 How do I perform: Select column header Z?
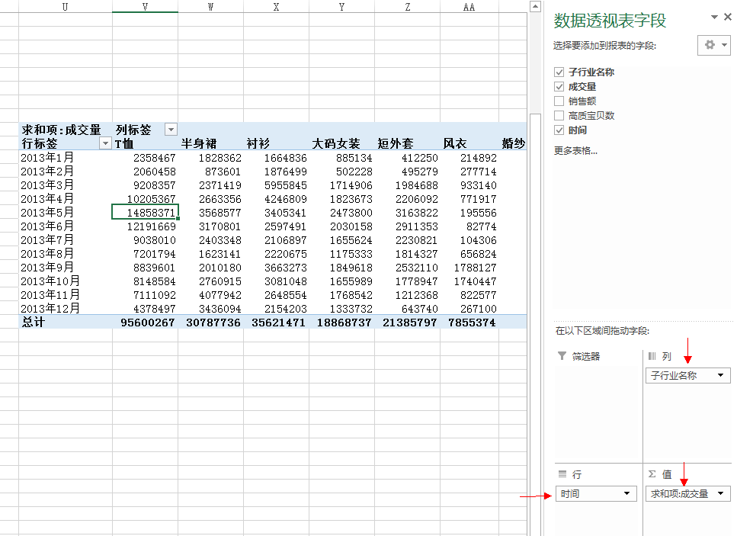(408, 7)
